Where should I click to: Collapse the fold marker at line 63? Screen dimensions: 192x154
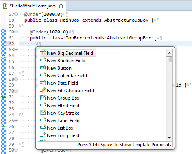(16, 50)
